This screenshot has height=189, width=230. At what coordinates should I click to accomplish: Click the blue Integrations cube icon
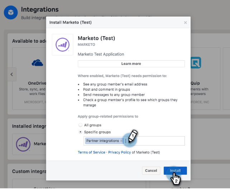tap(11, 13)
